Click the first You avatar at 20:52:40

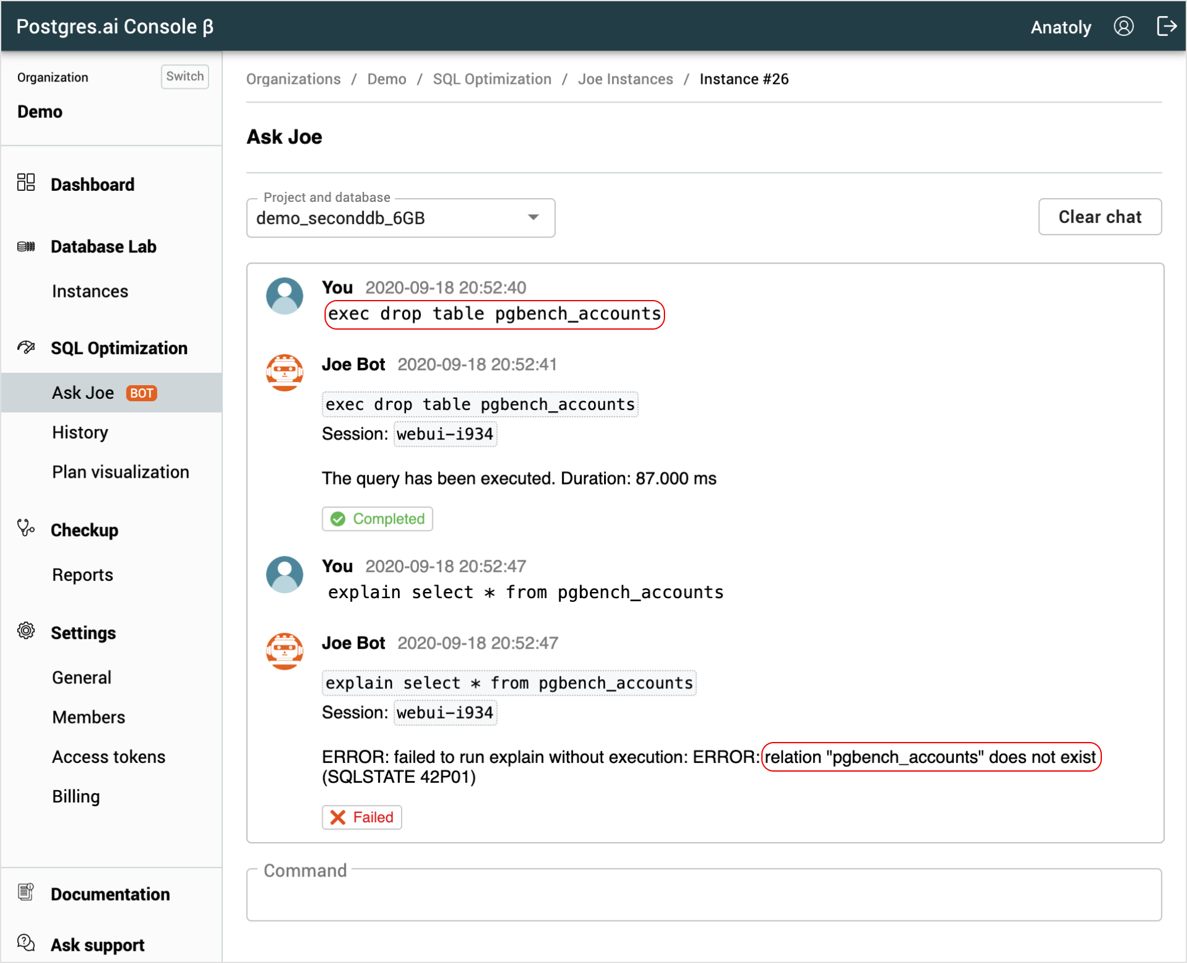point(284,296)
